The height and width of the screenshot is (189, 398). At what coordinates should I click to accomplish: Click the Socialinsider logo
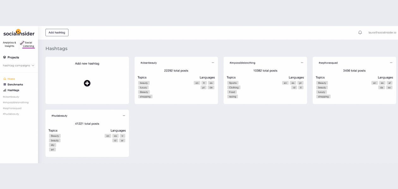coord(19,33)
